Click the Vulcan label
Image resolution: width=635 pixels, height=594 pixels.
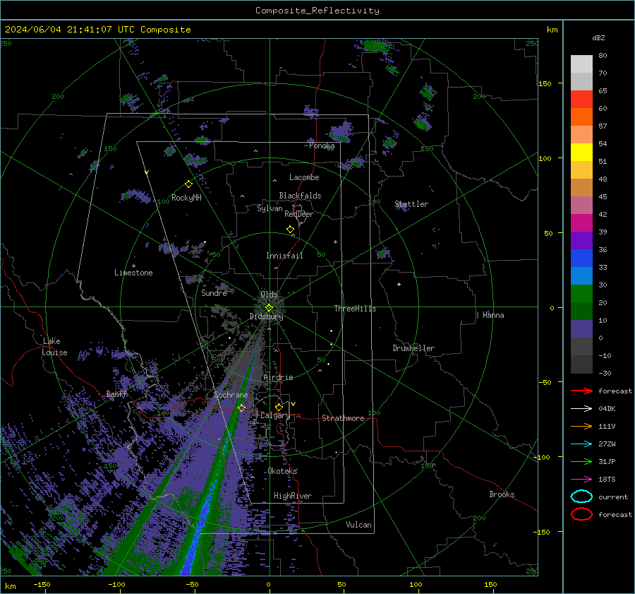tap(358, 525)
